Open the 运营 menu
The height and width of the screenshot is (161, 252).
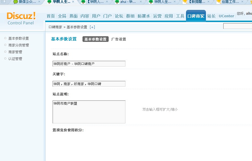[157, 16]
